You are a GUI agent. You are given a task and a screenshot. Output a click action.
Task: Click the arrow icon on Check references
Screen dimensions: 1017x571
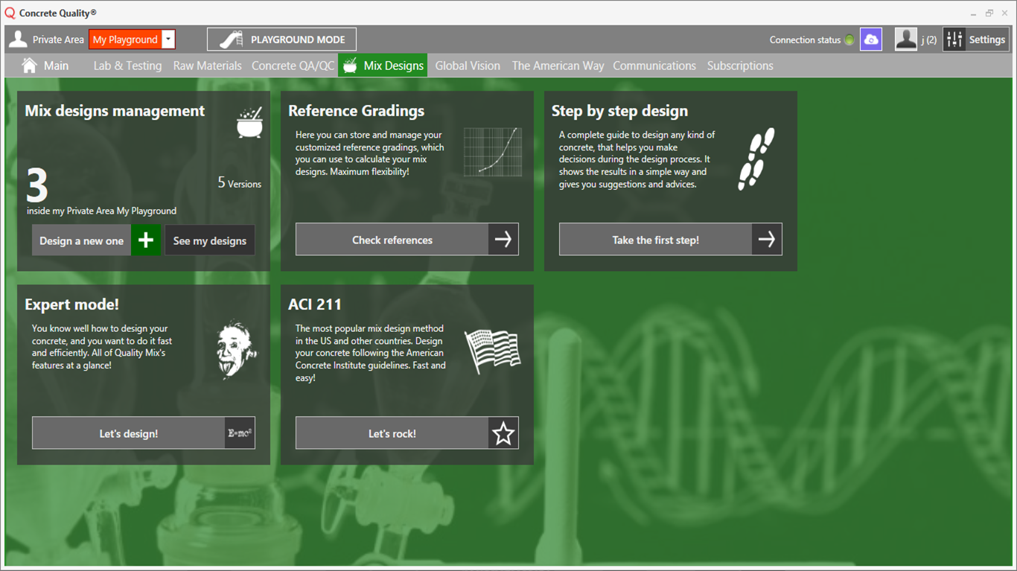point(503,240)
